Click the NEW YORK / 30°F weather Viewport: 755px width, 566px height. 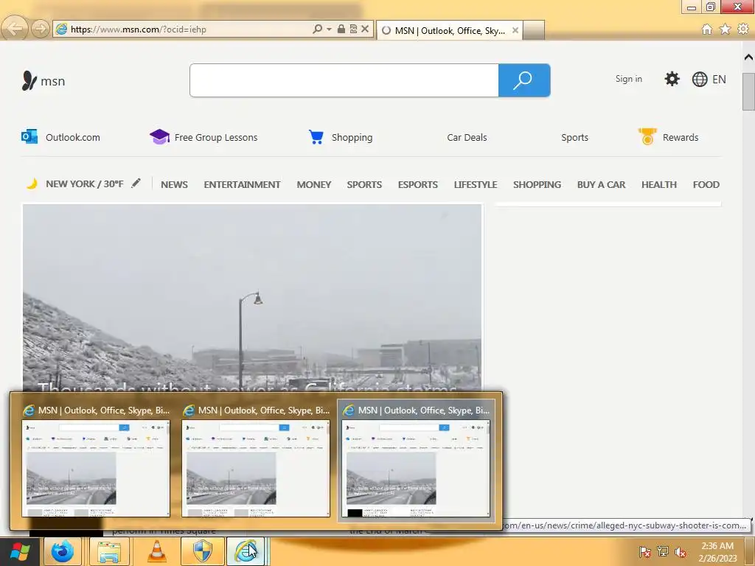click(x=84, y=184)
